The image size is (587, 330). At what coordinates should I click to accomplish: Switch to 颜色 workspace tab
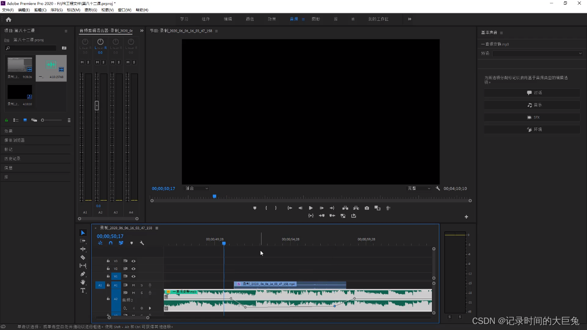pos(250,19)
